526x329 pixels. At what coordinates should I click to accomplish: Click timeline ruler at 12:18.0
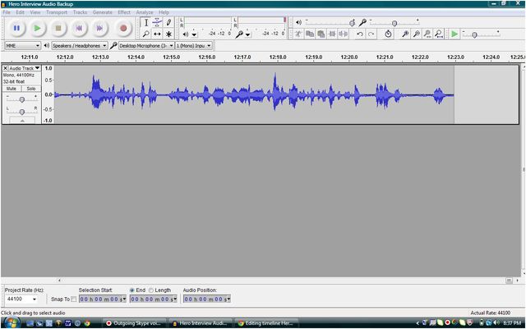click(x=278, y=57)
